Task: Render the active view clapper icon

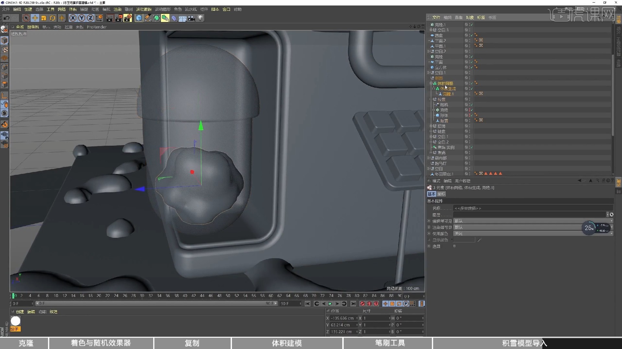Action: [x=110, y=18]
